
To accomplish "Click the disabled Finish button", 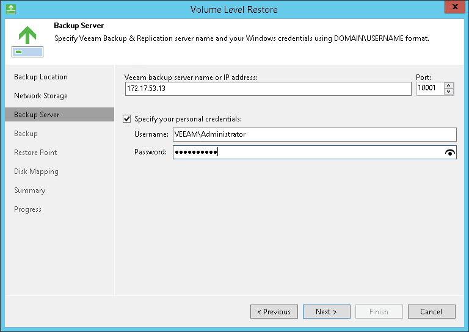I will (379, 312).
